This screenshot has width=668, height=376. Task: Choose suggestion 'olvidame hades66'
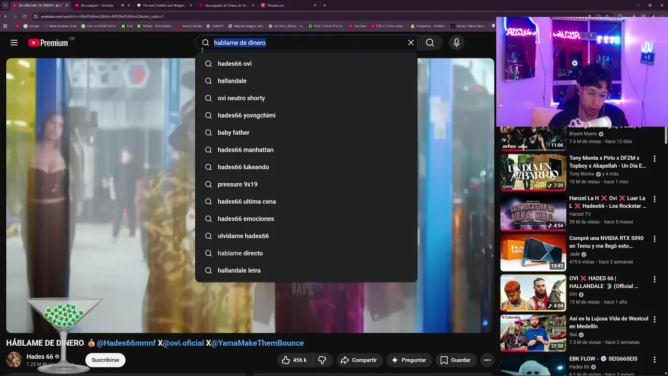coord(306,236)
